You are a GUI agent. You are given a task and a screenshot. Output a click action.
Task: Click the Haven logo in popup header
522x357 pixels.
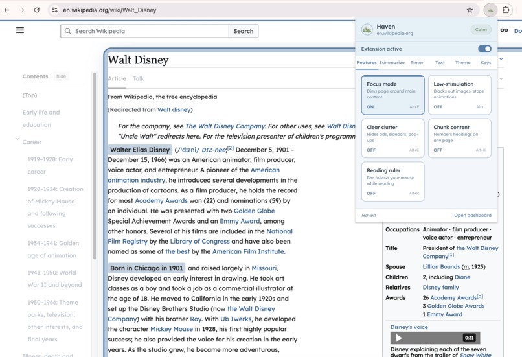click(x=367, y=30)
